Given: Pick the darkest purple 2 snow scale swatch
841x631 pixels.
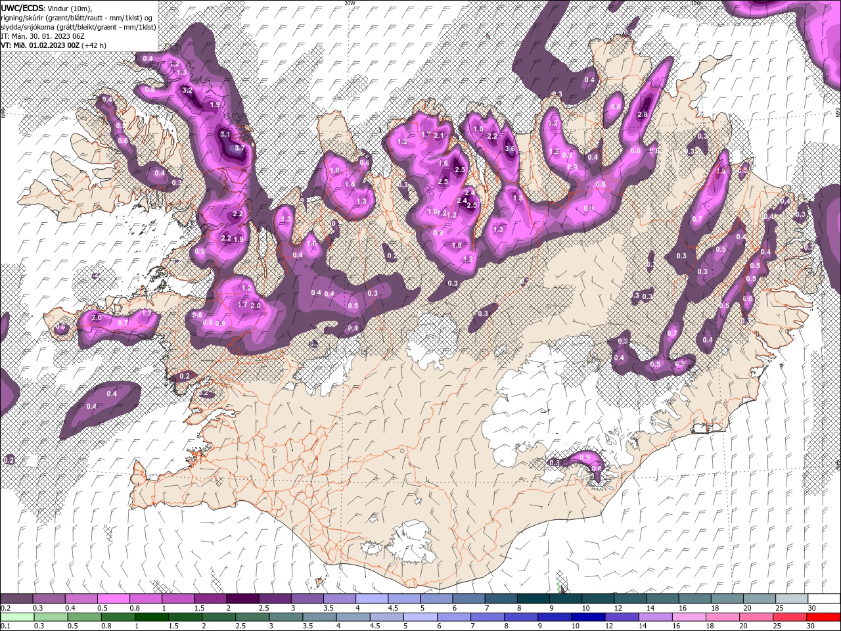Looking at the screenshot, I should tap(242, 599).
